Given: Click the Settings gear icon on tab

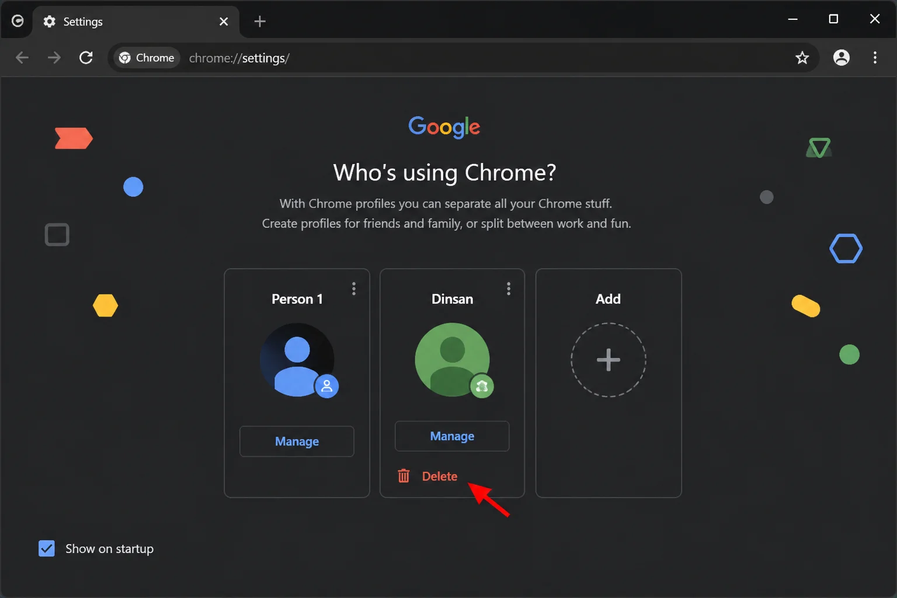Looking at the screenshot, I should point(50,22).
